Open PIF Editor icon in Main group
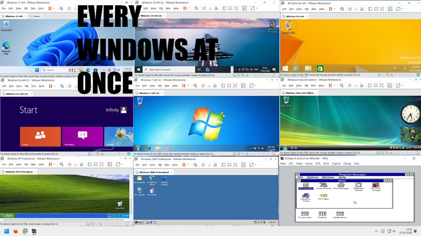Viewport: 421px width, 236px height. coord(323,197)
